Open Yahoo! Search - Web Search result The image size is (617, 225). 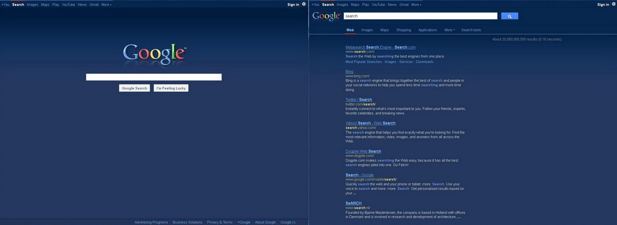coord(370,123)
